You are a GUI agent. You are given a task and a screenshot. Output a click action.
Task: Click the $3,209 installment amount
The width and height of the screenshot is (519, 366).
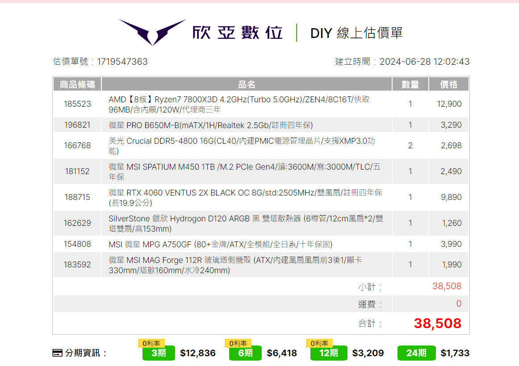(x=368, y=353)
